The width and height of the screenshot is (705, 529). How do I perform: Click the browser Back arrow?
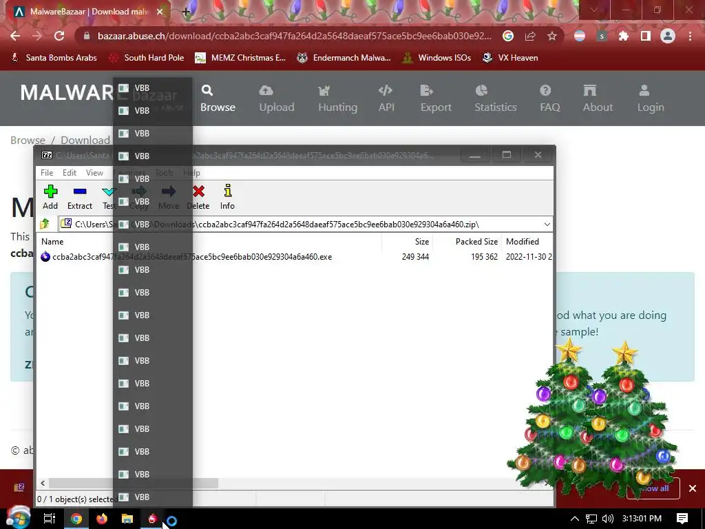pyautogui.click(x=15, y=36)
